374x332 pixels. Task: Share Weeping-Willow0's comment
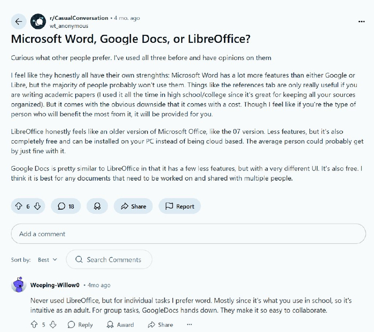click(160, 325)
